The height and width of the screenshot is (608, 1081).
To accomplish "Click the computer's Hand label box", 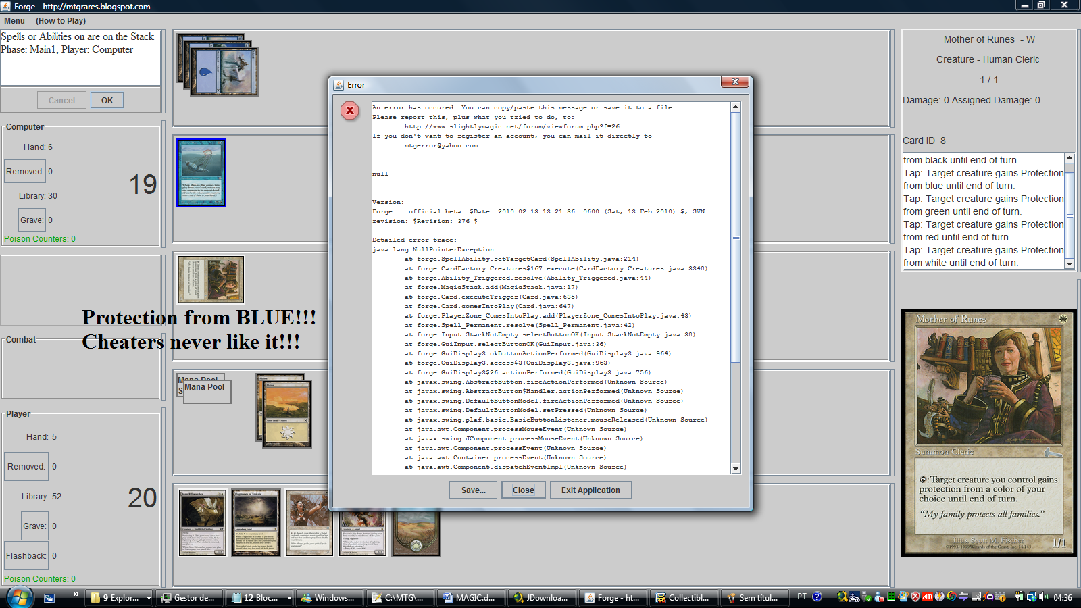I will [x=37, y=147].
